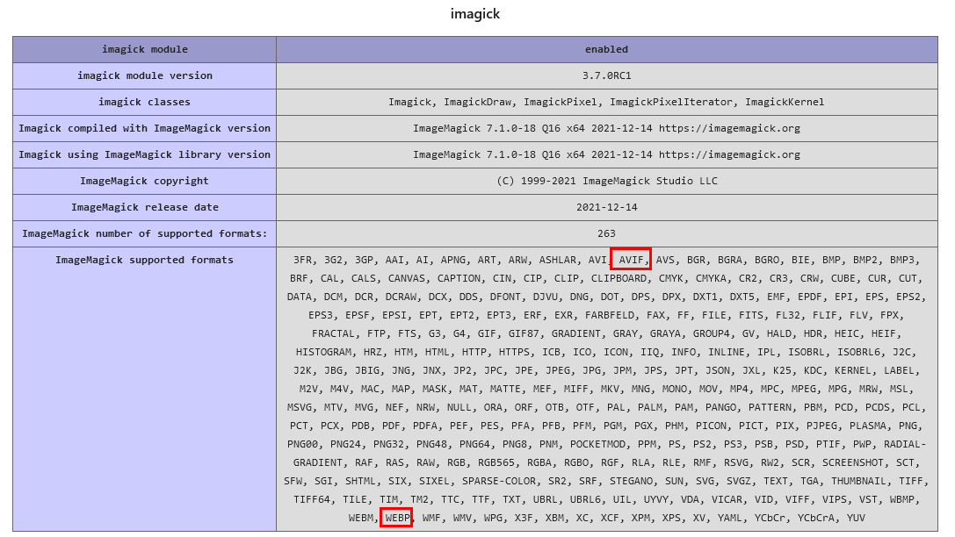Image resolution: width=955 pixels, height=537 pixels.
Task: Click "CANVAS" in the formats list
Action: pyautogui.click(x=407, y=278)
